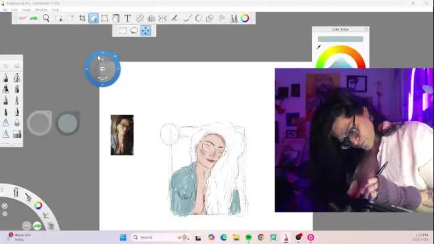Click the highlighted move arrows option in the sub-toolbar
Screen dimensions: 434x244
(146, 30)
